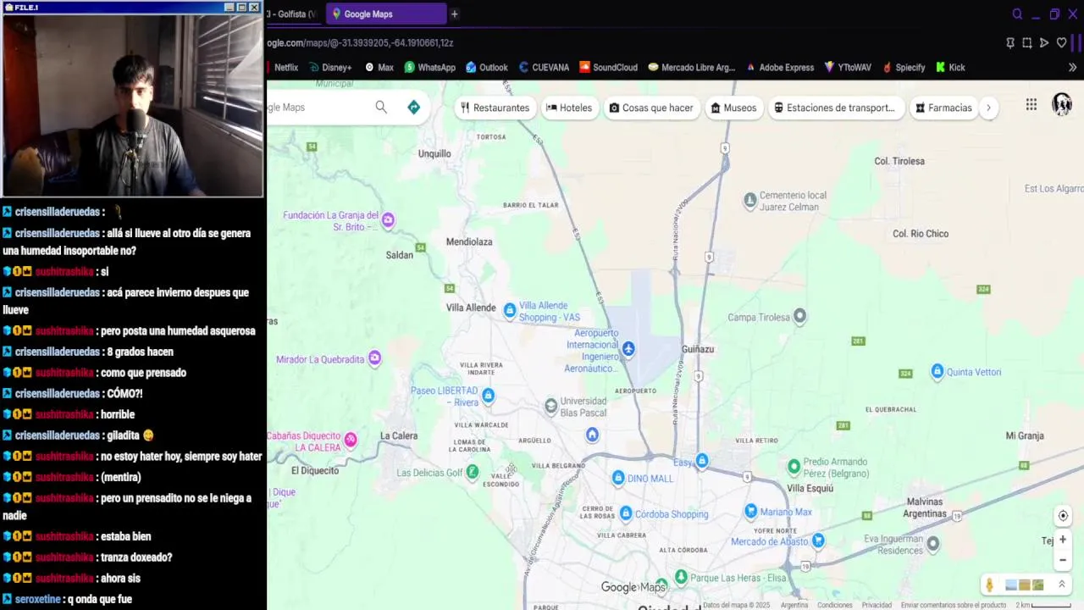Open a new browser tab
Screen dimensions: 1084x610
click(x=454, y=14)
